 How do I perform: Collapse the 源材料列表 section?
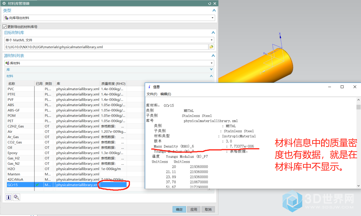pyautogui.click(x=213, y=56)
